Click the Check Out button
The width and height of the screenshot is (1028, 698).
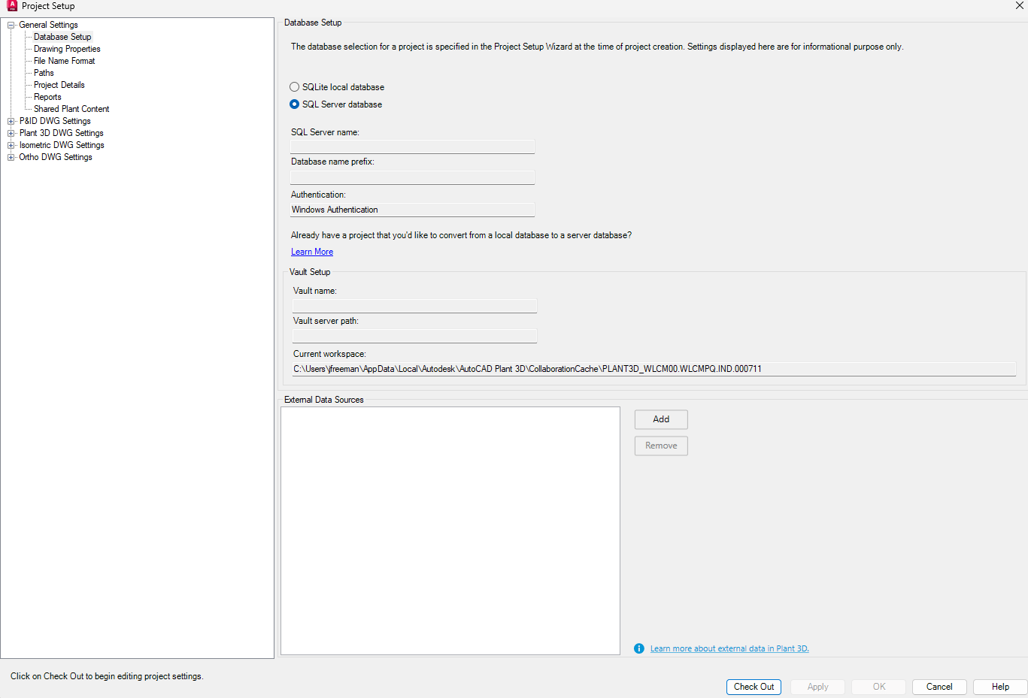pyautogui.click(x=754, y=686)
